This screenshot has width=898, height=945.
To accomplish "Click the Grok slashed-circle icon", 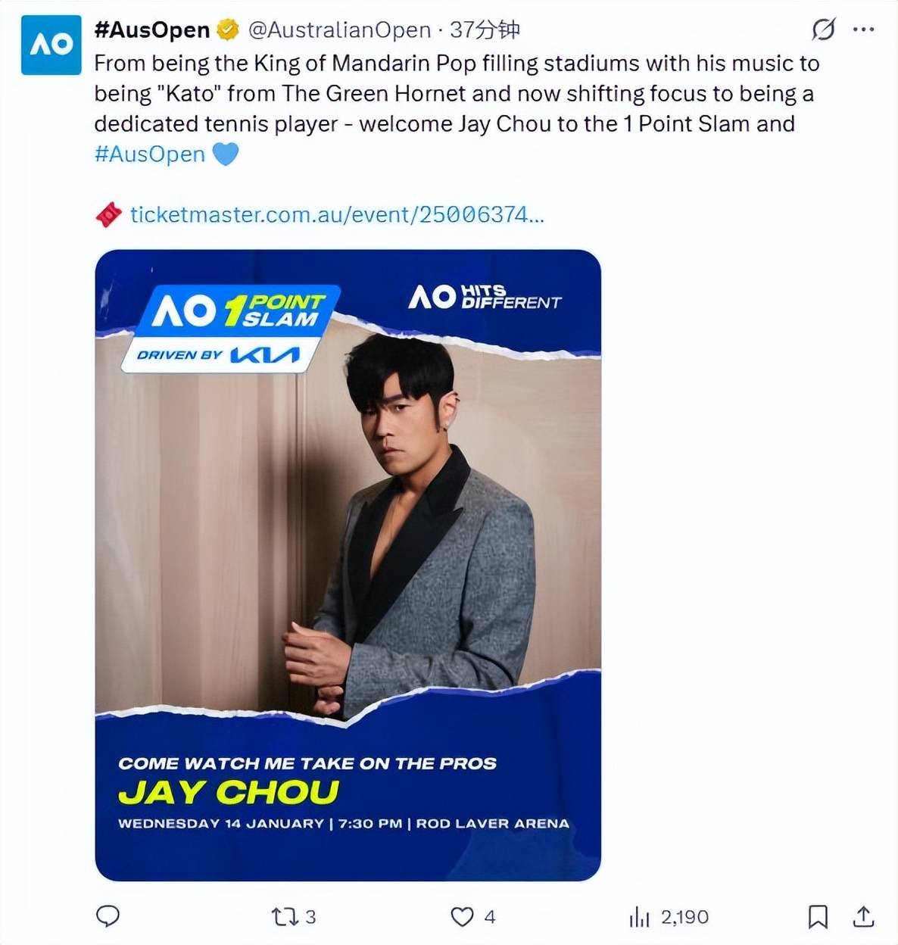I will 823,30.
